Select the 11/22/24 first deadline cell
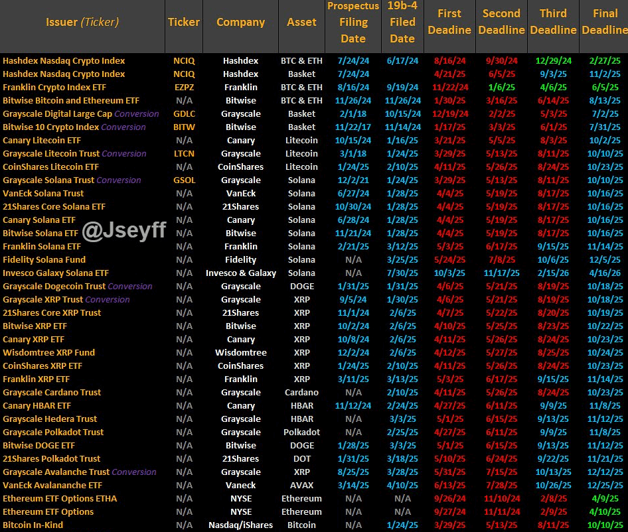This screenshot has height=532, width=628. (x=450, y=88)
